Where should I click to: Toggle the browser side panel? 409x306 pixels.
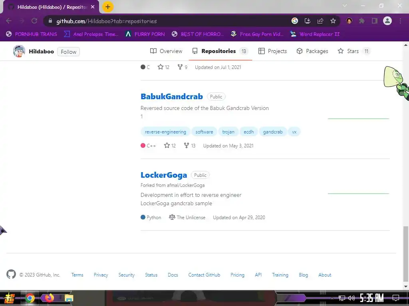click(x=375, y=21)
